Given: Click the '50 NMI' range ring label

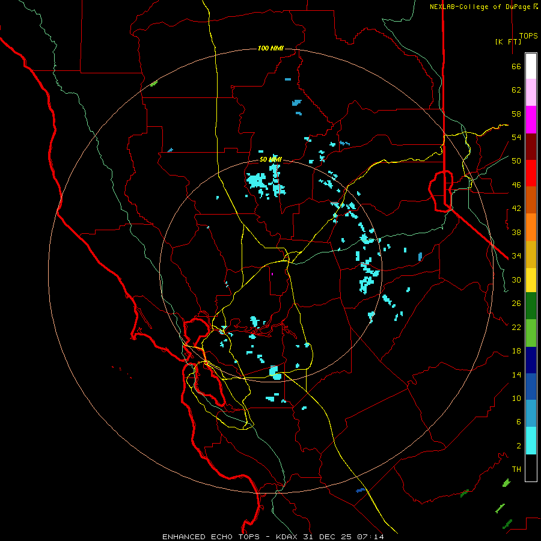Looking at the screenshot, I should tap(271, 159).
